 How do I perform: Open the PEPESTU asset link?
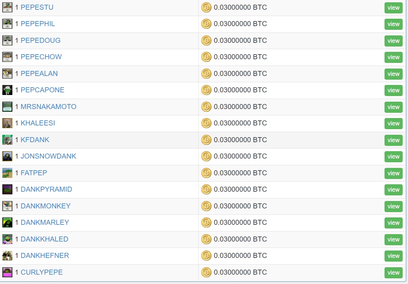point(37,7)
